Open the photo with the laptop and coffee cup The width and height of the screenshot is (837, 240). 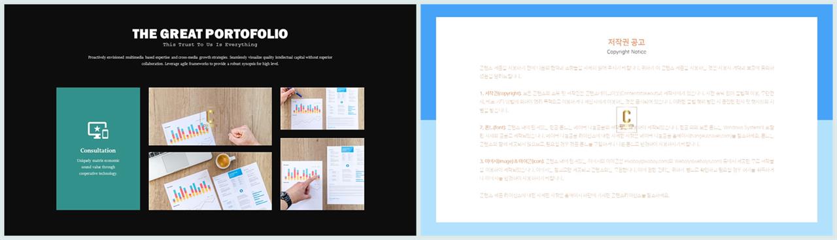[210, 181]
